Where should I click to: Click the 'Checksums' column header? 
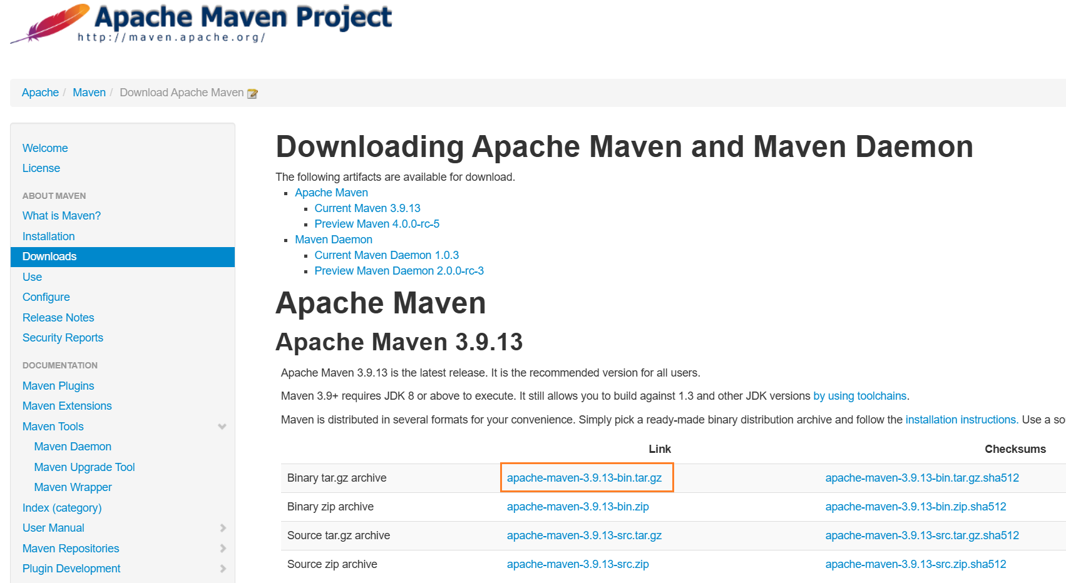(1015, 449)
